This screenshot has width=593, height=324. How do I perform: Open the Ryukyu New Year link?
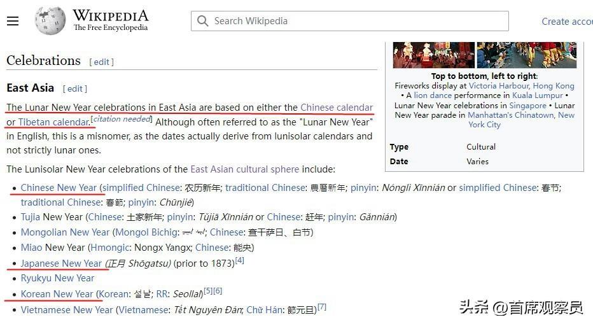57,278
